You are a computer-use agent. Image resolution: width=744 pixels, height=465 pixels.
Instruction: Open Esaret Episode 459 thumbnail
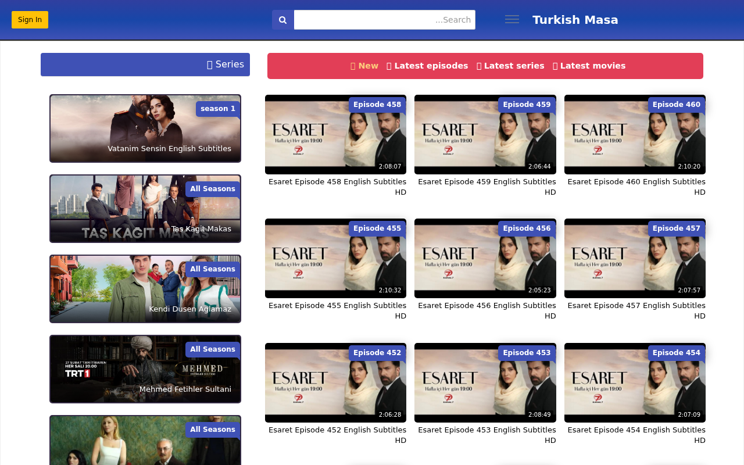(485, 134)
